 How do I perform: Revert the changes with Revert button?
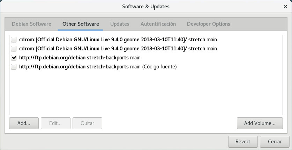[x=243, y=142]
